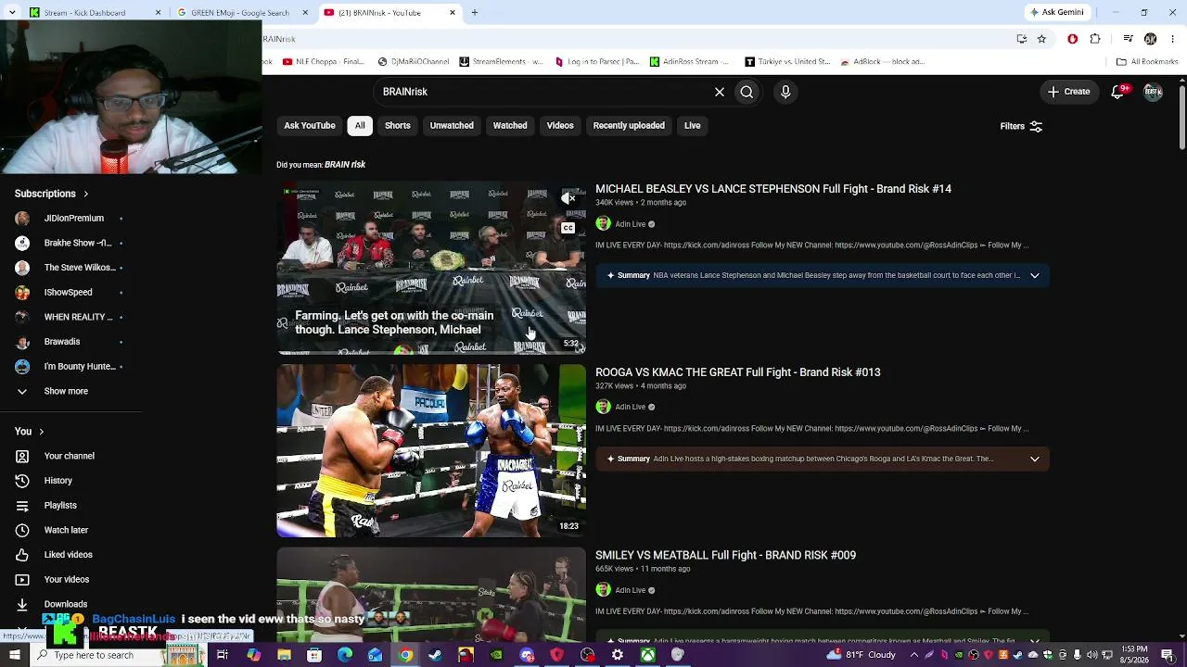Open the MICHAEL BEASLEY VS LANCE STEPHENSON video title
Viewport: 1187px width, 667px height.
point(773,189)
